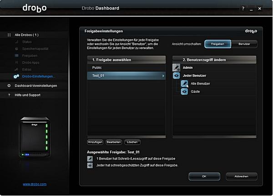This screenshot has width=273, height=196.
Task: Open the www.drobo.com link
Action: tap(35, 184)
